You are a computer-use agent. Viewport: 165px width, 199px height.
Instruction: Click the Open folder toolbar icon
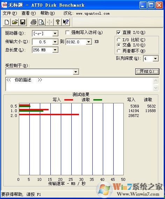(x=15, y=22)
